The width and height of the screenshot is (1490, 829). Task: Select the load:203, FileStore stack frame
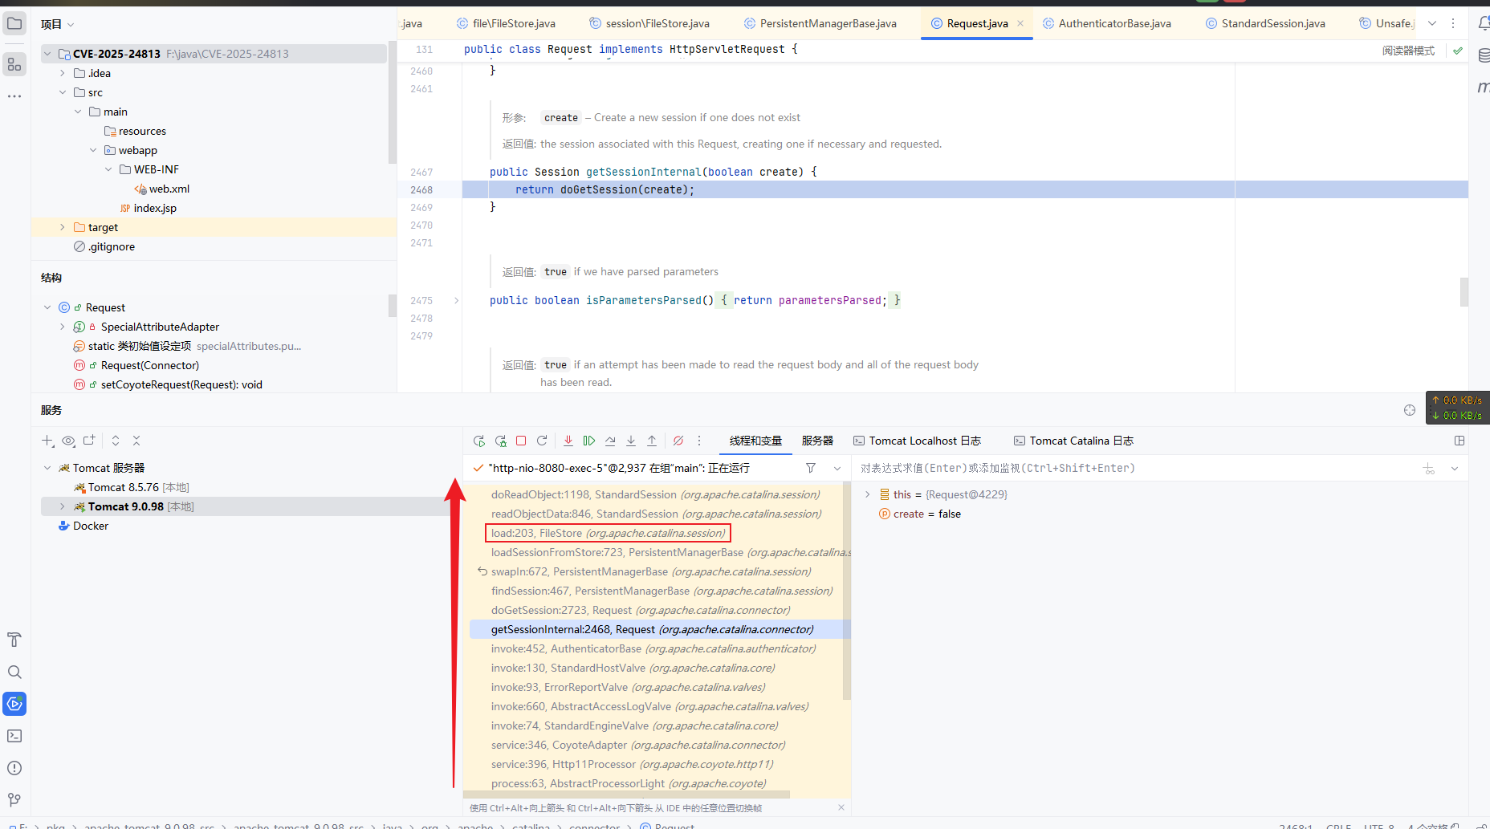coord(608,533)
